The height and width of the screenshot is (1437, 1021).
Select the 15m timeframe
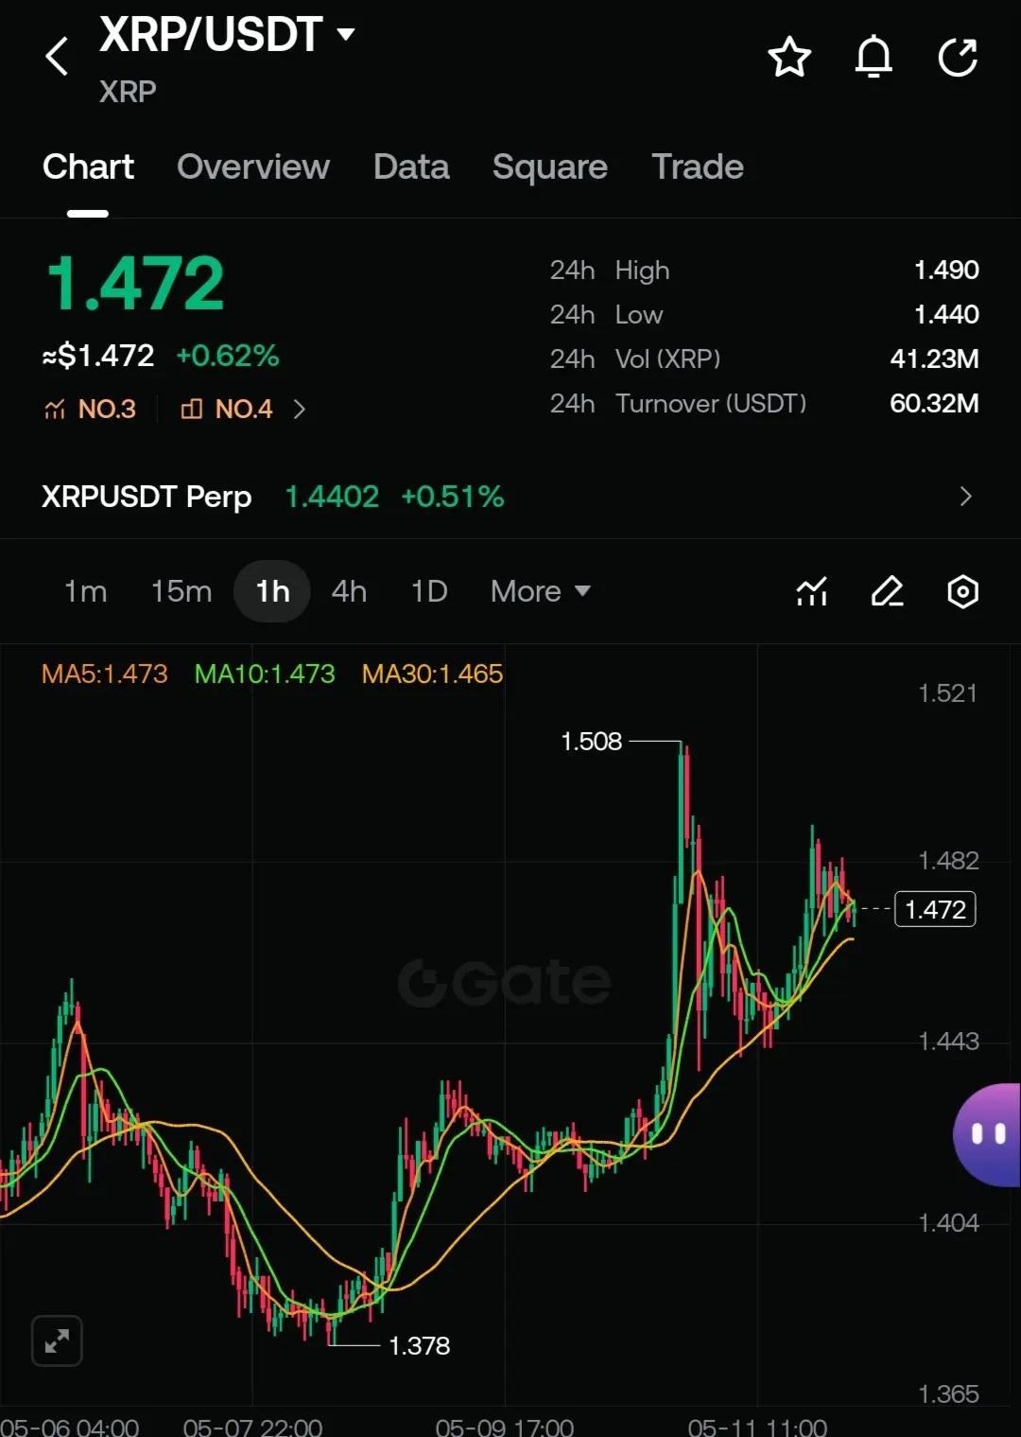pyautogui.click(x=182, y=591)
